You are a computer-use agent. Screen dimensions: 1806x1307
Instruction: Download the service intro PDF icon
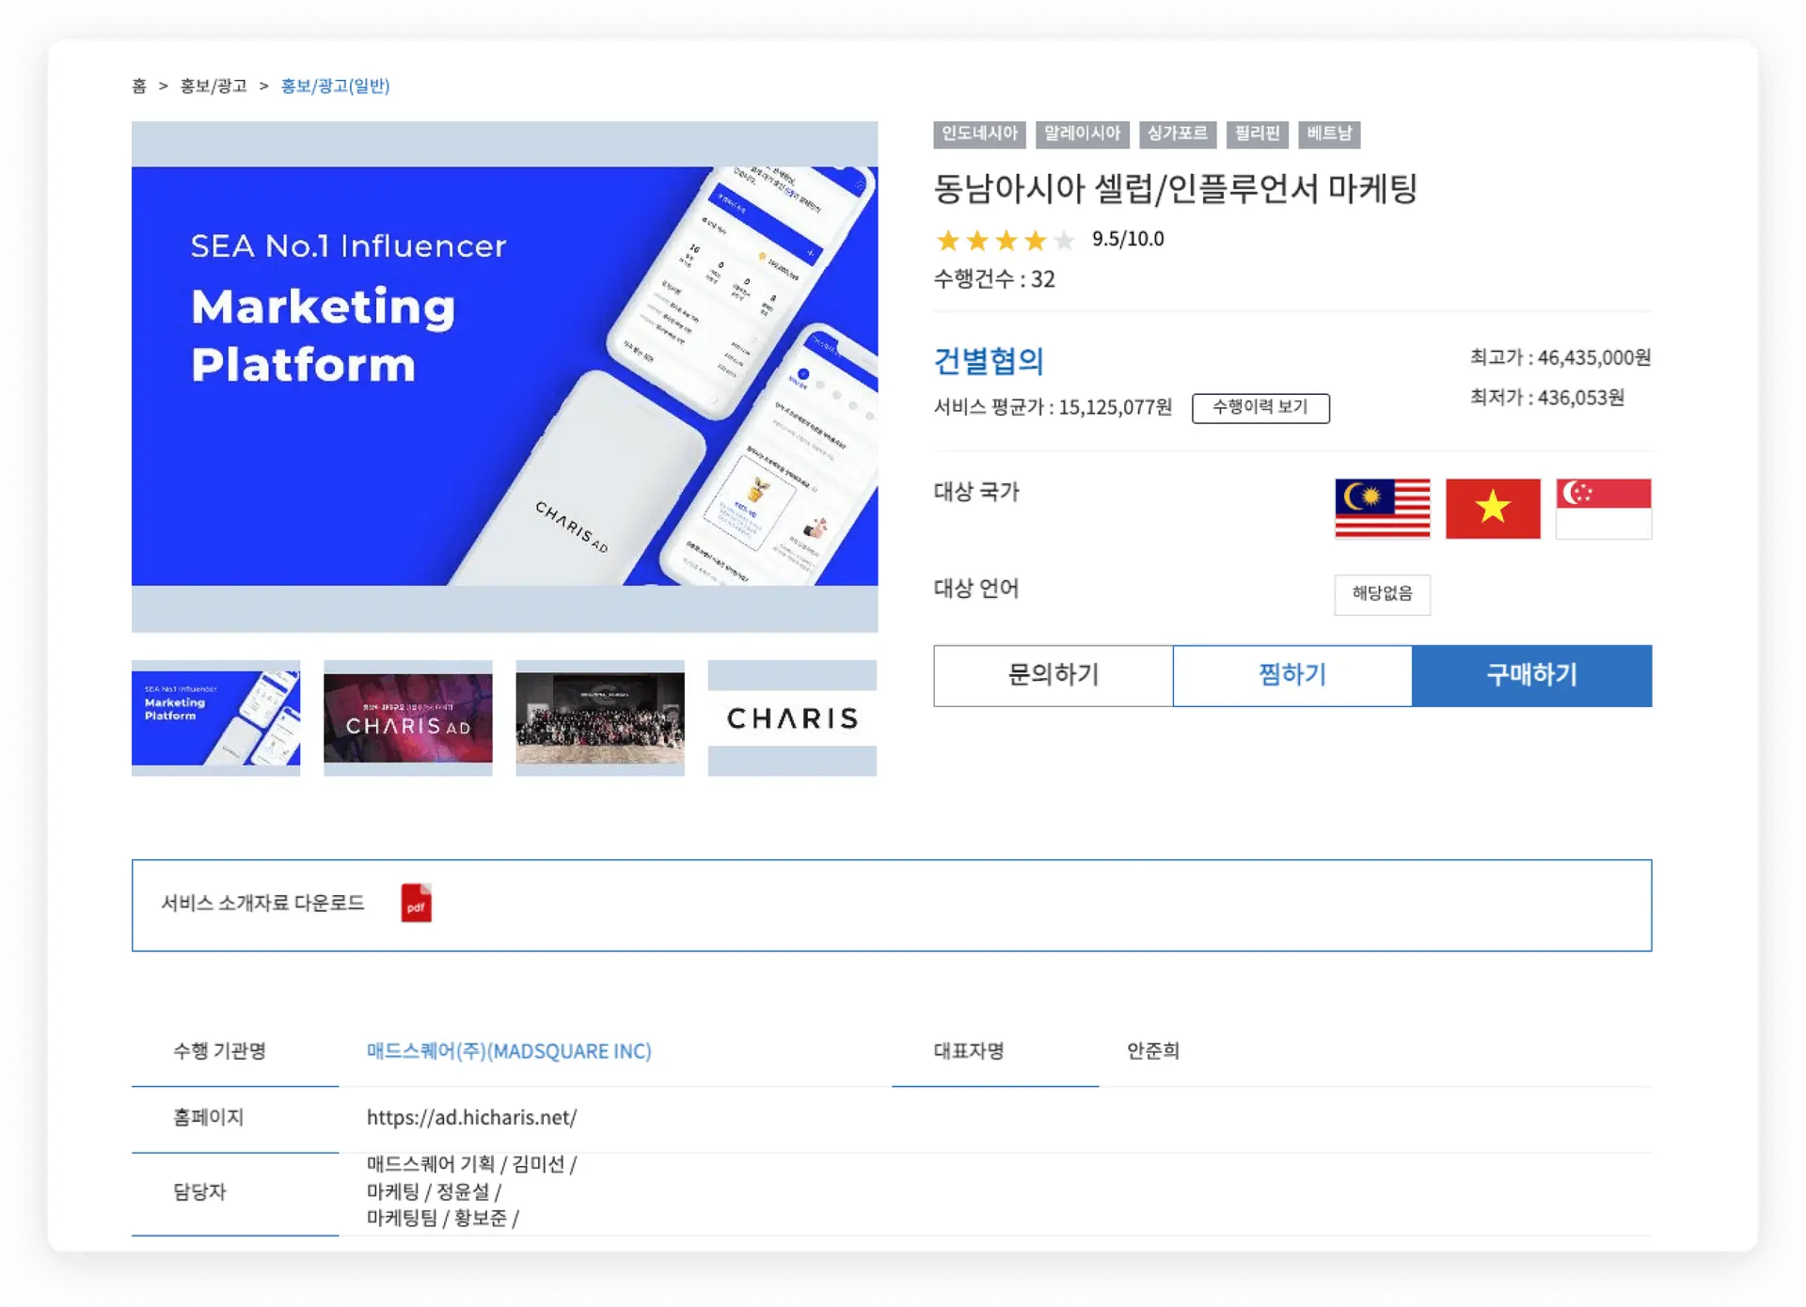point(416,903)
